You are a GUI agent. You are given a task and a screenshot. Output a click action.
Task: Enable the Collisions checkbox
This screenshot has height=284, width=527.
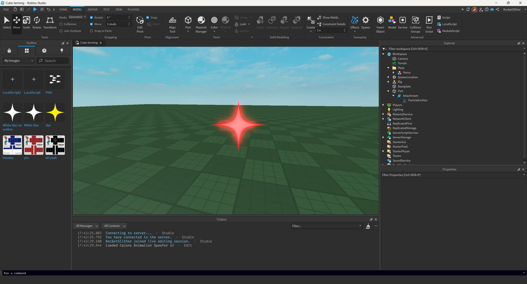(61, 24)
